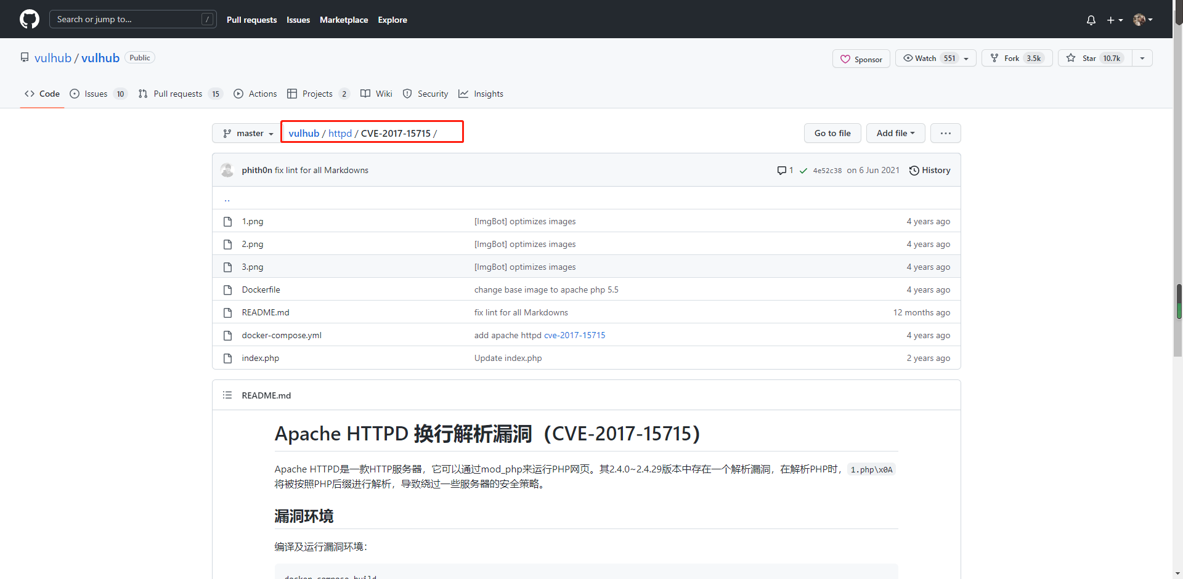Open the user avatar menu
The width and height of the screenshot is (1183, 579).
(x=1143, y=20)
